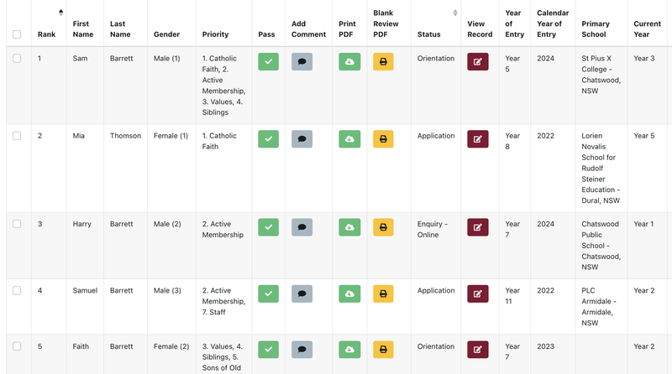This screenshot has width=672, height=374.
Task: Open View Record for Sam Barrett
Action: tap(477, 61)
